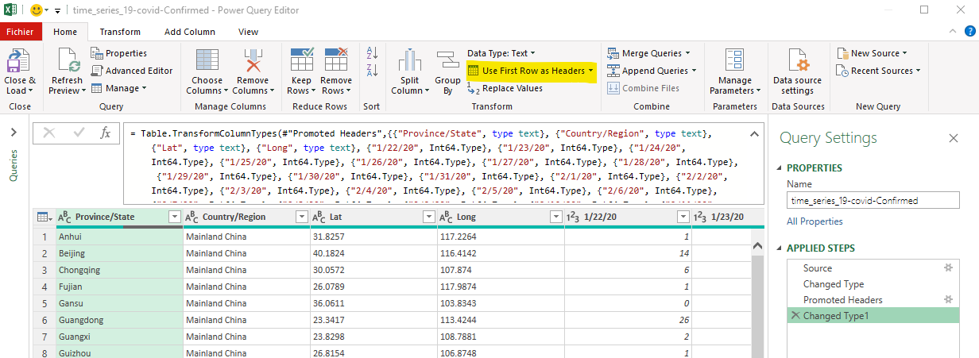Screen dimensions: 979x358
Task: Open the Recent Sources dropdown
Action: 878,71
